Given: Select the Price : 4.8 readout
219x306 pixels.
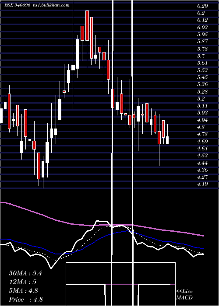Looking at the screenshot, I should [26, 299].
